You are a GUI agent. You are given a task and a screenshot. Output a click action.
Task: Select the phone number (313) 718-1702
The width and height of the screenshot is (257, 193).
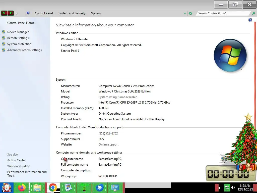pyautogui.click(x=108, y=133)
